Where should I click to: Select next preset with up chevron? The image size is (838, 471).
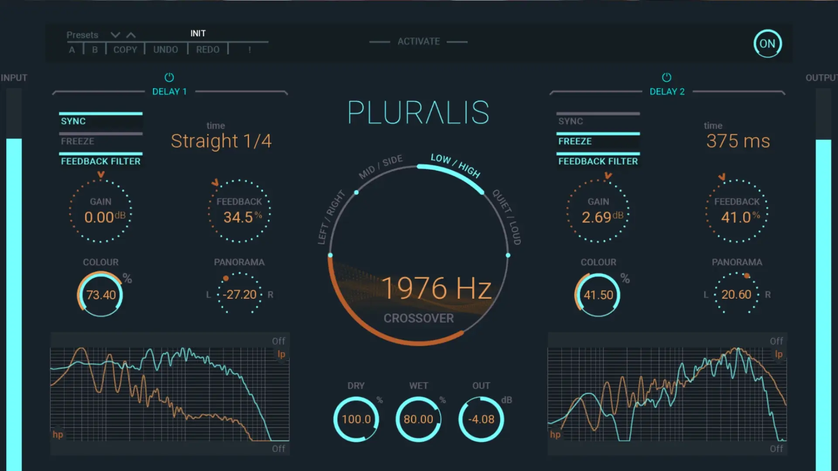pos(131,35)
